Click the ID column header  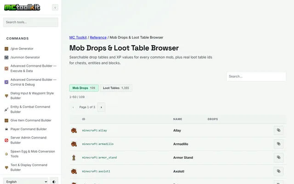click(84, 119)
